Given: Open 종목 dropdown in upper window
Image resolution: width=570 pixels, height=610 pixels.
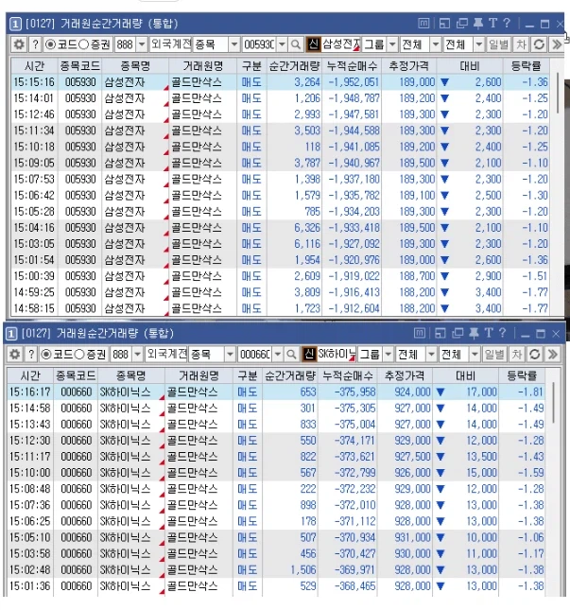Looking at the screenshot, I should click(234, 44).
